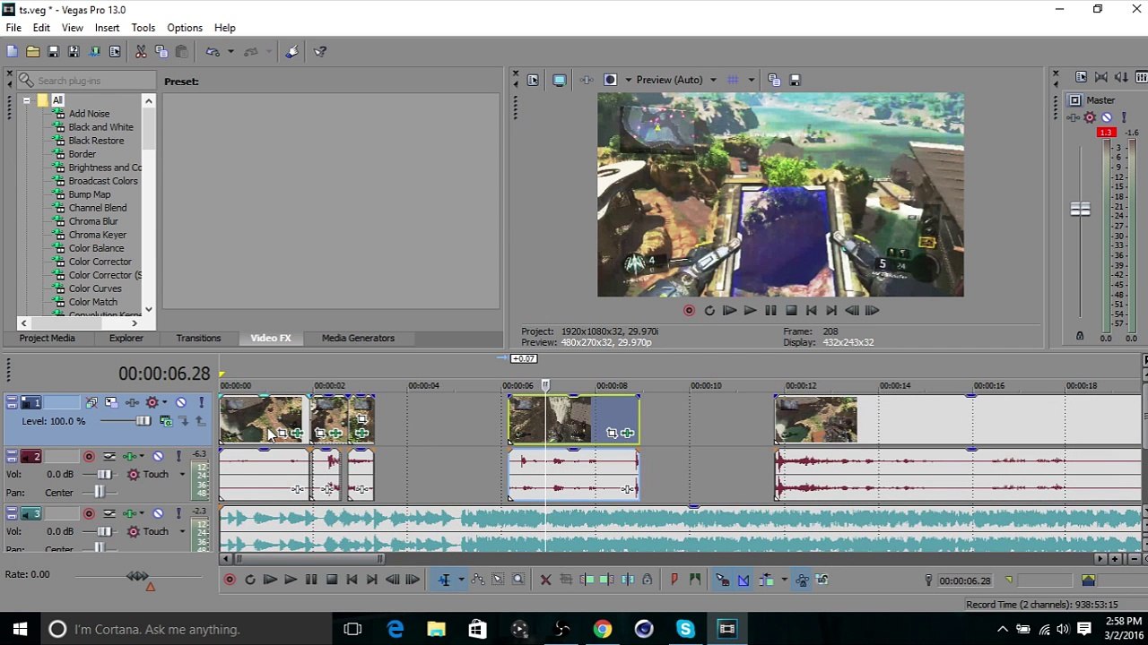This screenshot has width=1148, height=645.
Task: Click the Video Output FX icon in preview
Action: 587,80
